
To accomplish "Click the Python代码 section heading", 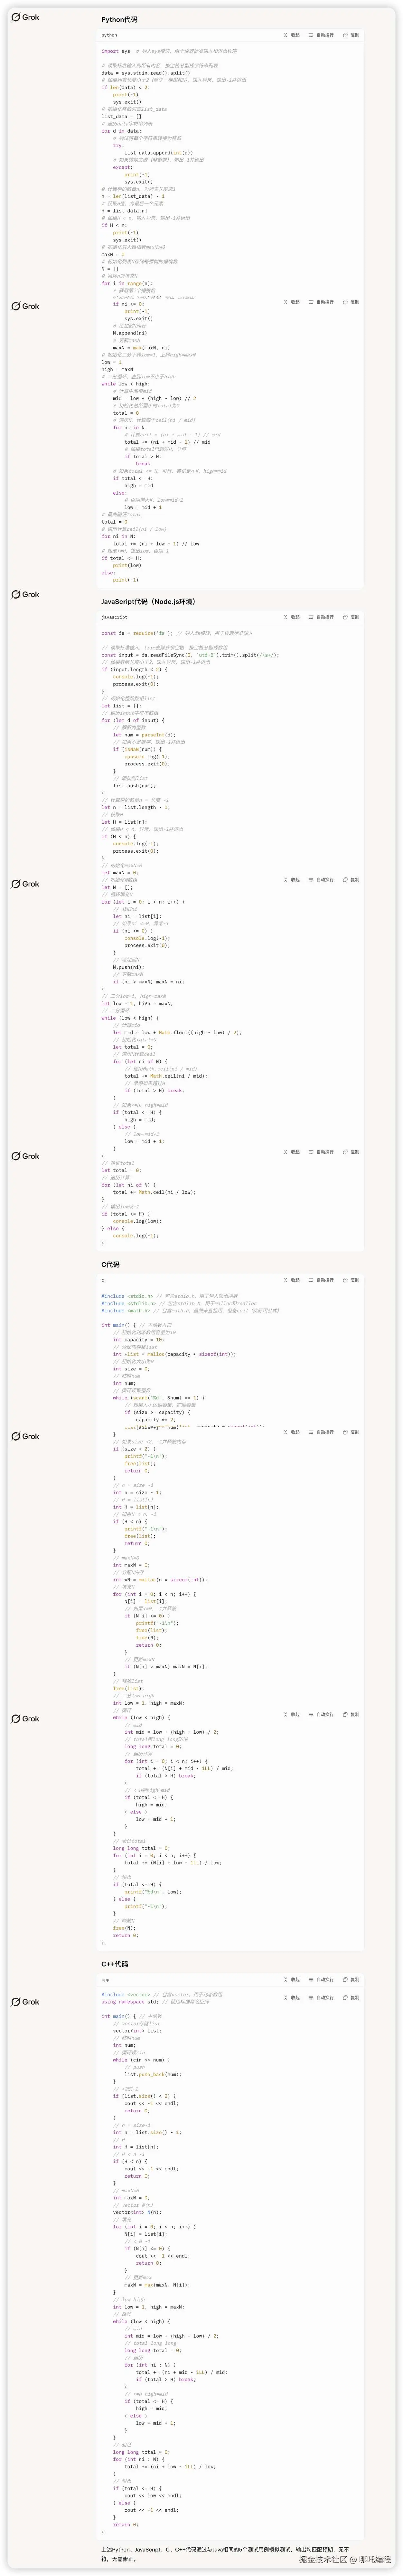I will (119, 19).
